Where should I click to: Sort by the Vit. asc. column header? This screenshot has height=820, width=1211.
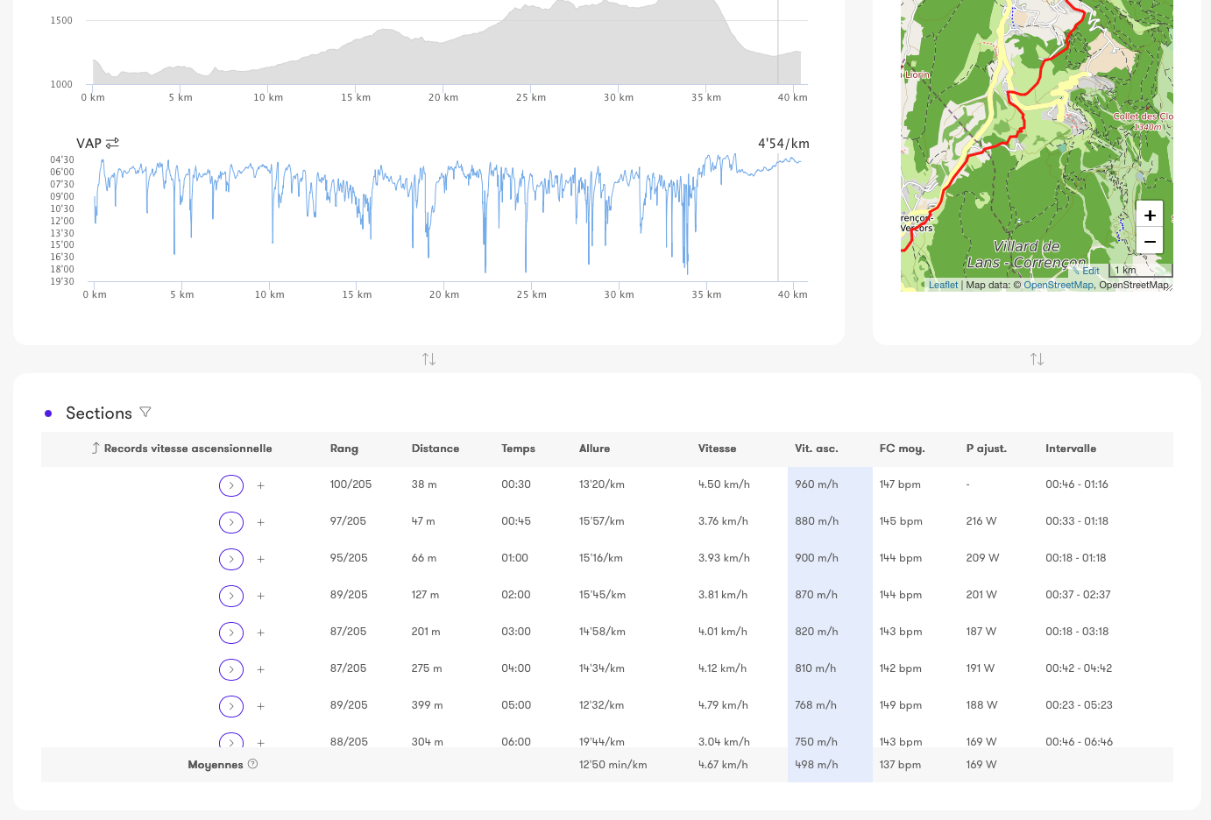click(x=816, y=449)
